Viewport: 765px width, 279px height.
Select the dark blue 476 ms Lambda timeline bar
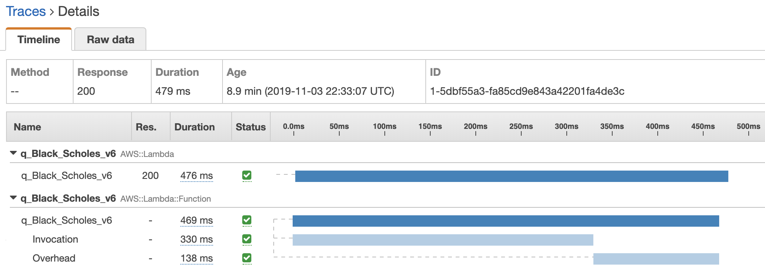pos(511,176)
